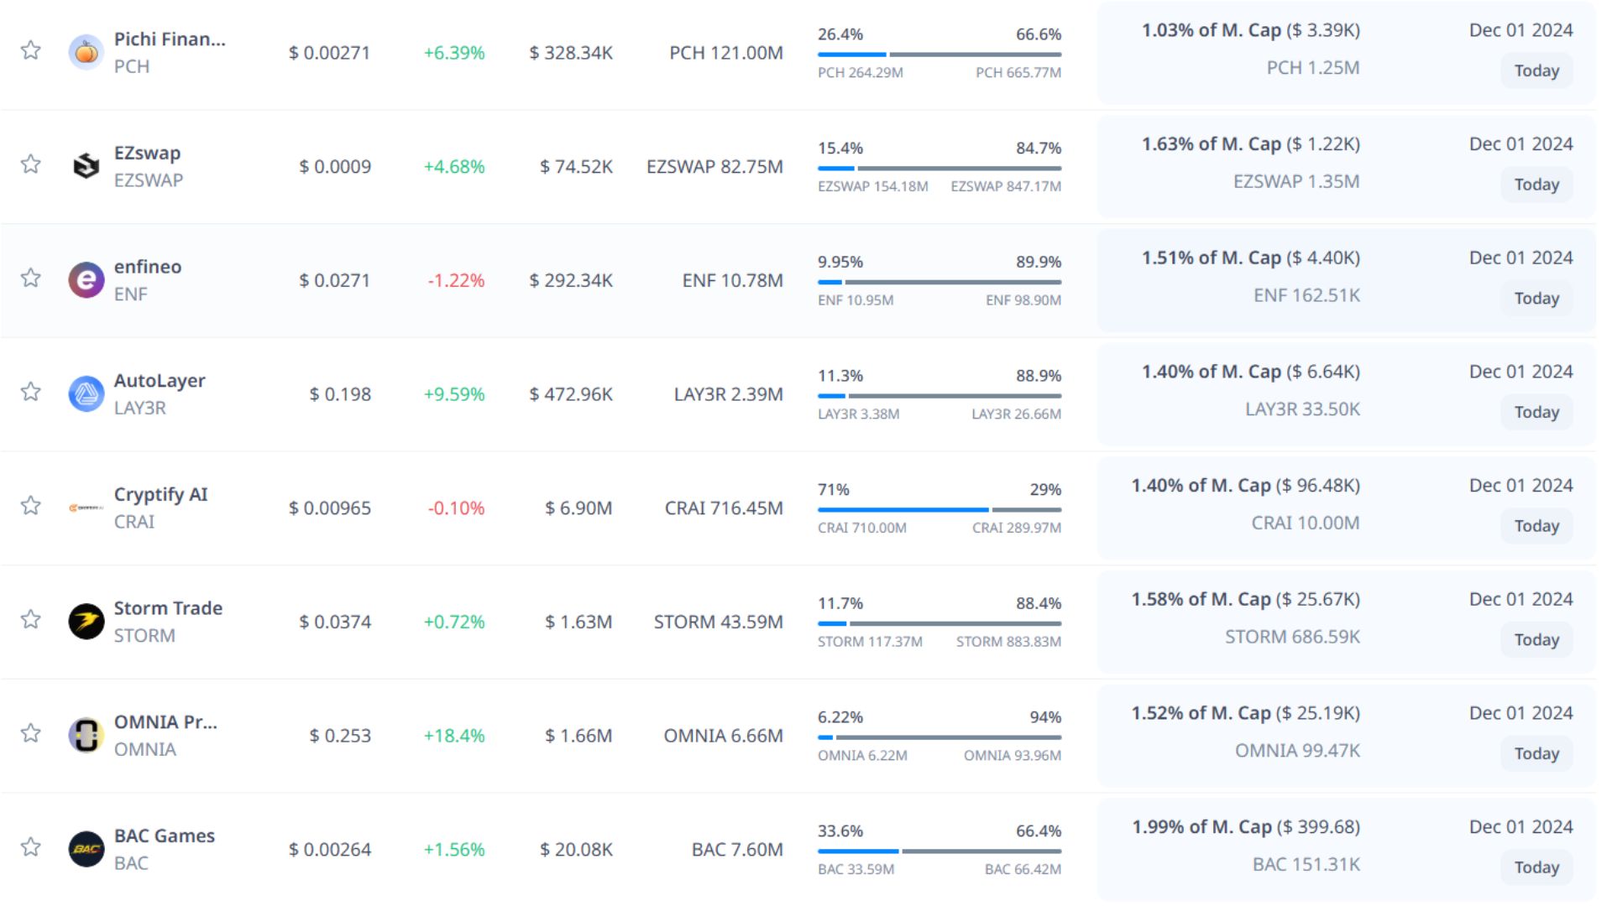Image resolution: width=1612 pixels, height=906 pixels.
Task: Click the BAC Games logo icon
Action: [x=86, y=849]
